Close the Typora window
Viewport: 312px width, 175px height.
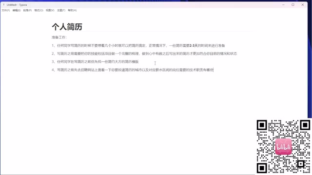click(303, 5)
